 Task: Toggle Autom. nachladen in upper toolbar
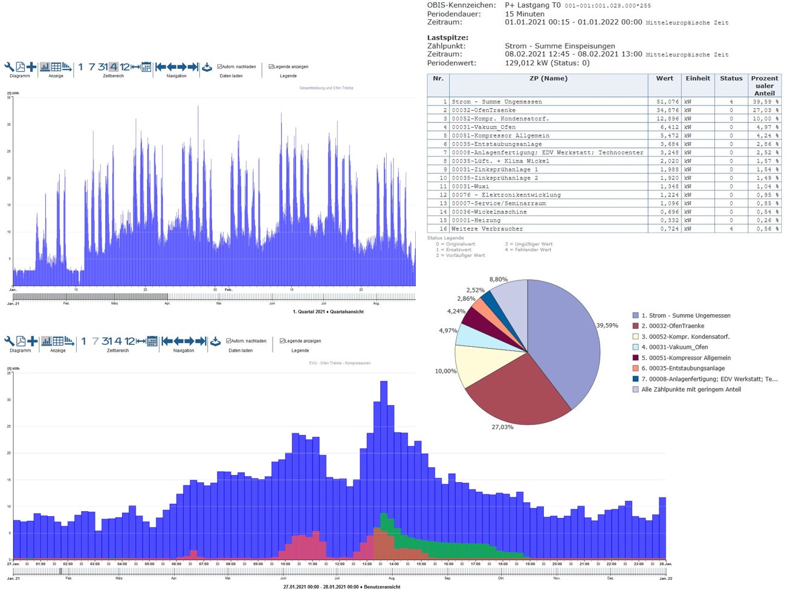point(219,67)
